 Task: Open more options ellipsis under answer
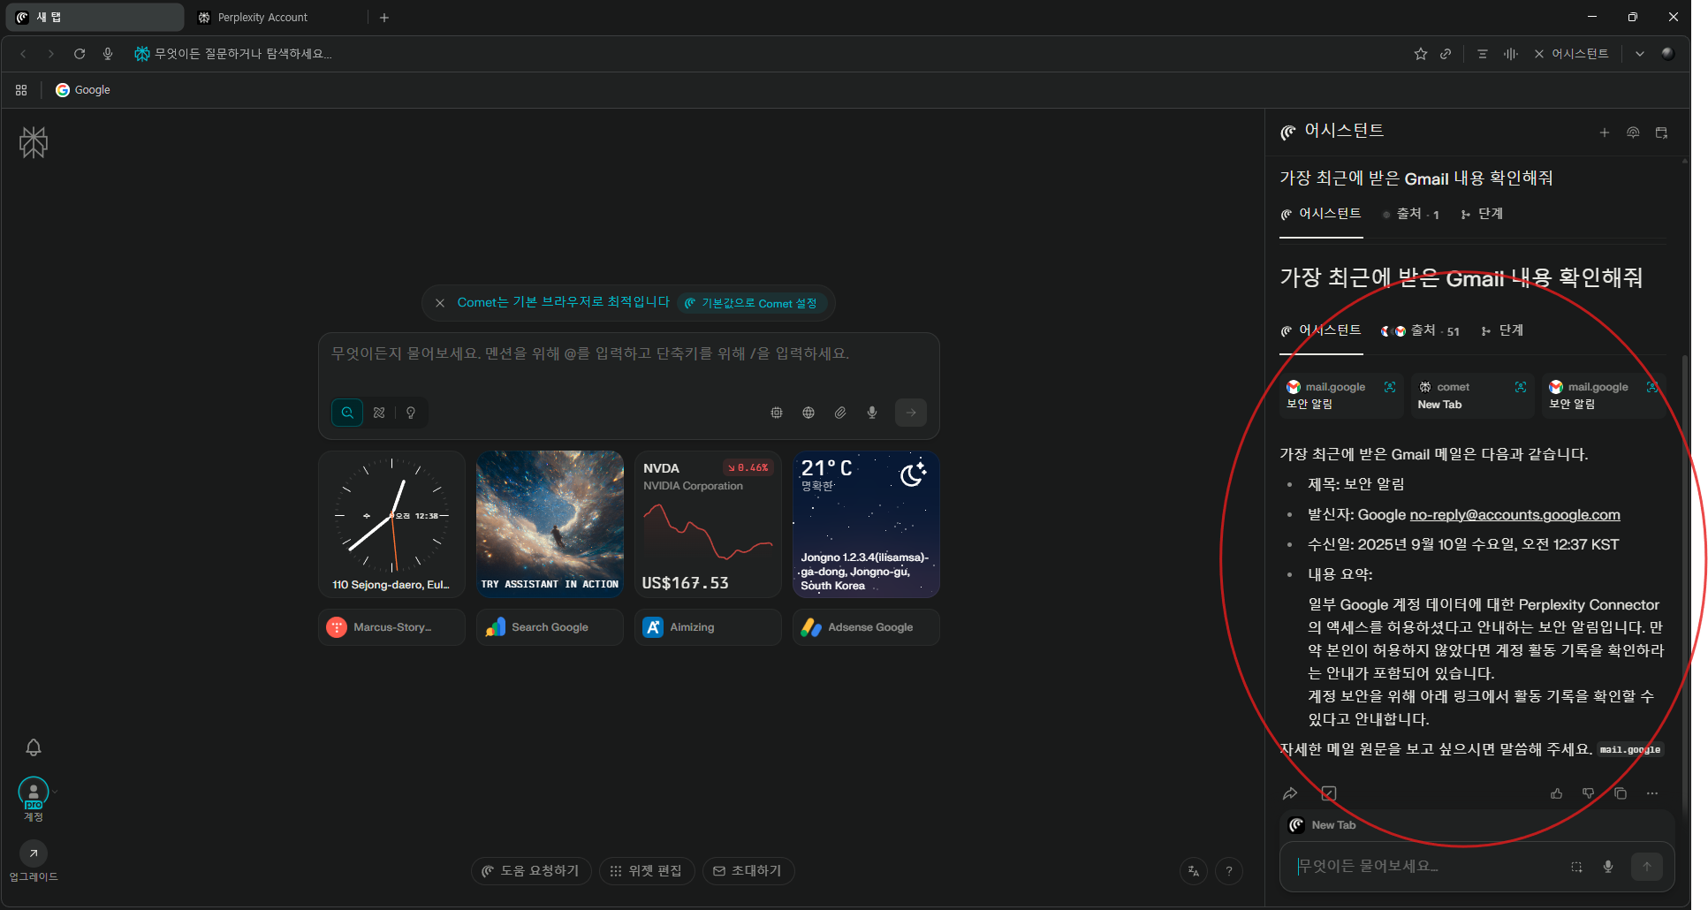tap(1652, 793)
